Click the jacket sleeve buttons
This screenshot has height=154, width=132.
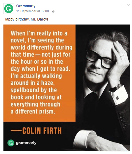point(122,119)
